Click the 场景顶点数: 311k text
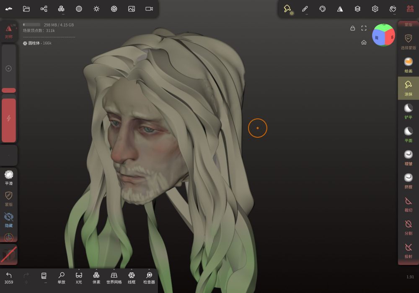Viewport: 419px width, 293px height. point(39,31)
